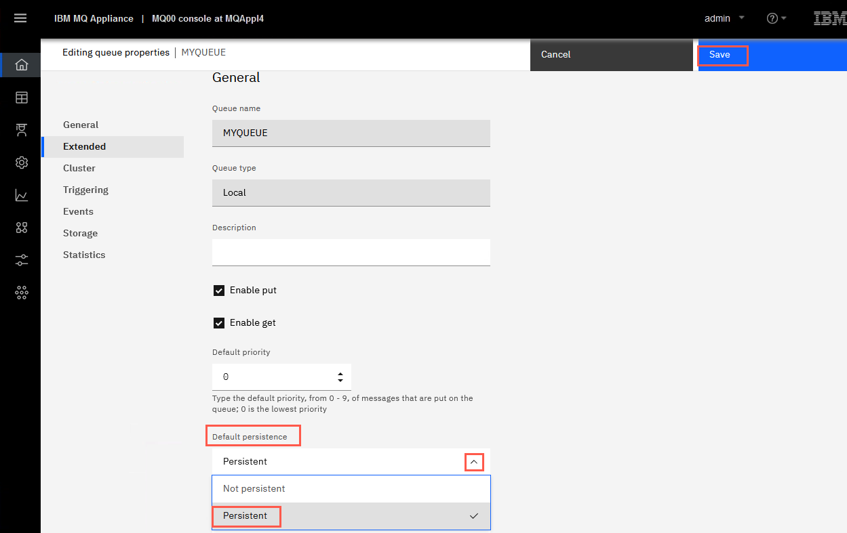Click MQ00 console at MQAppl4 text

tap(208, 18)
